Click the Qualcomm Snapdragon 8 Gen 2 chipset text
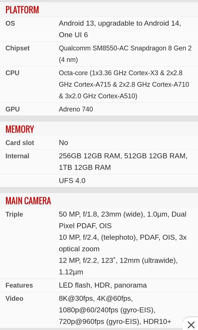 pyautogui.click(x=125, y=48)
